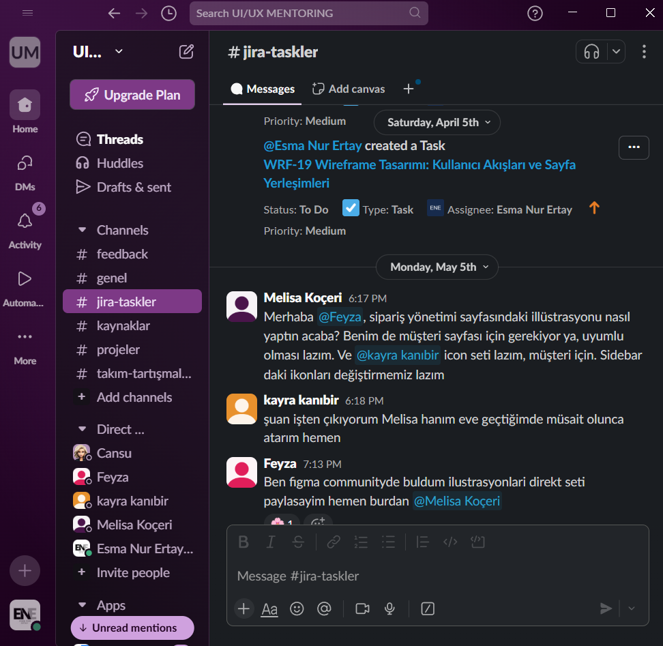Image resolution: width=663 pixels, height=646 pixels.
Task: Toggle bold formatting
Action: click(x=244, y=542)
